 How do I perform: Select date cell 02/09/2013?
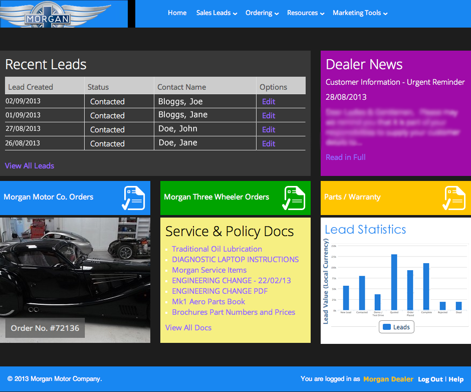(23, 101)
